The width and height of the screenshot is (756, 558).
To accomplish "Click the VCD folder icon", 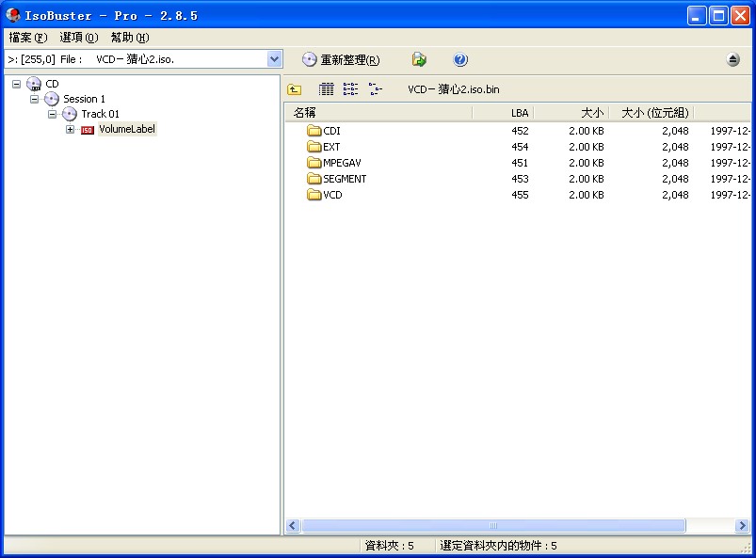I will pos(314,195).
